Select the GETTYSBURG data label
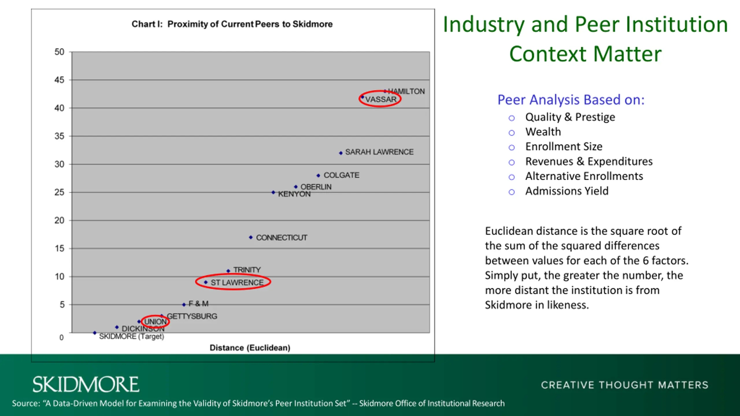The width and height of the screenshot is (740, 416). [x=192, y=316]
